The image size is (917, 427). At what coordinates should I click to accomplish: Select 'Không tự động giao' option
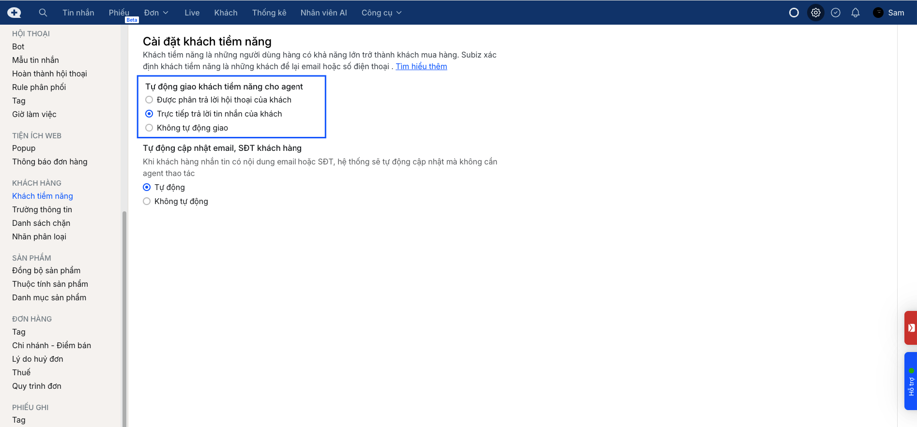coord(149,128)
